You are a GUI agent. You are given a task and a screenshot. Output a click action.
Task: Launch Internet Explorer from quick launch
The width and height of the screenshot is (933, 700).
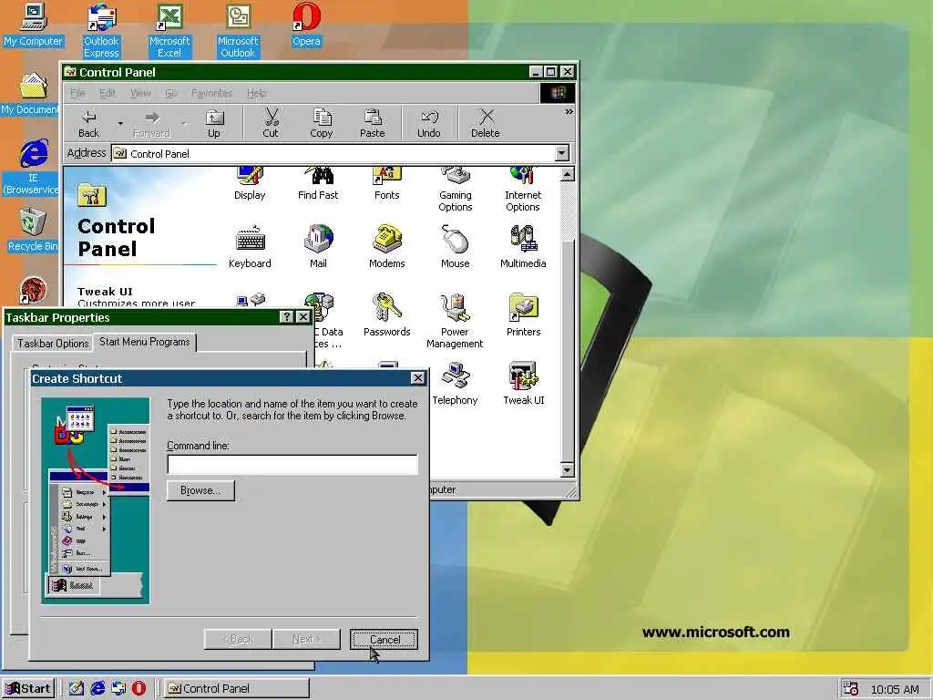click(97, 688)
